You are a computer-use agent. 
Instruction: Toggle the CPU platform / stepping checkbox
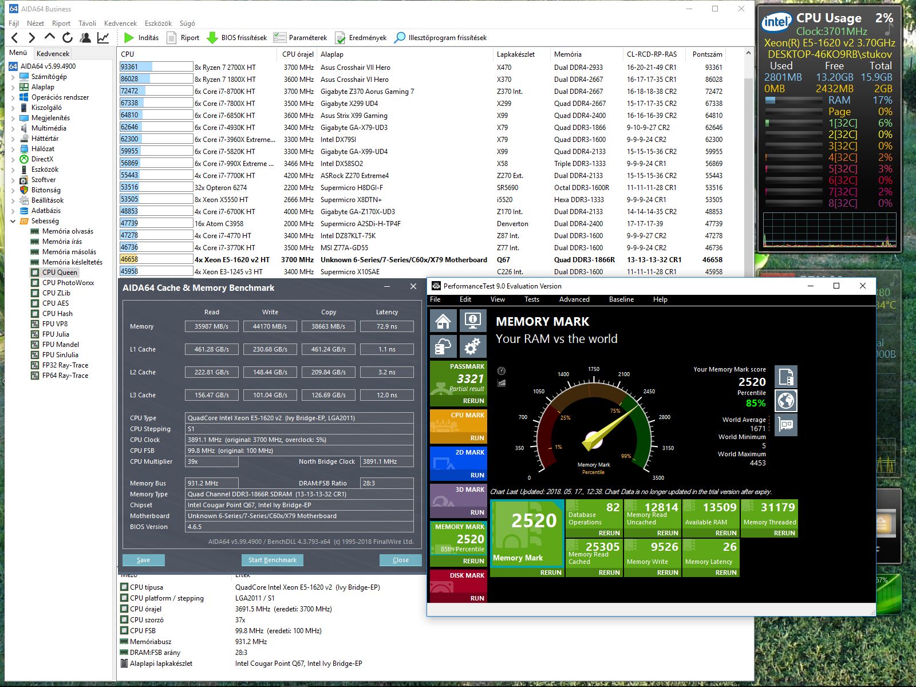pyautogui.click(x=124, y=598)
